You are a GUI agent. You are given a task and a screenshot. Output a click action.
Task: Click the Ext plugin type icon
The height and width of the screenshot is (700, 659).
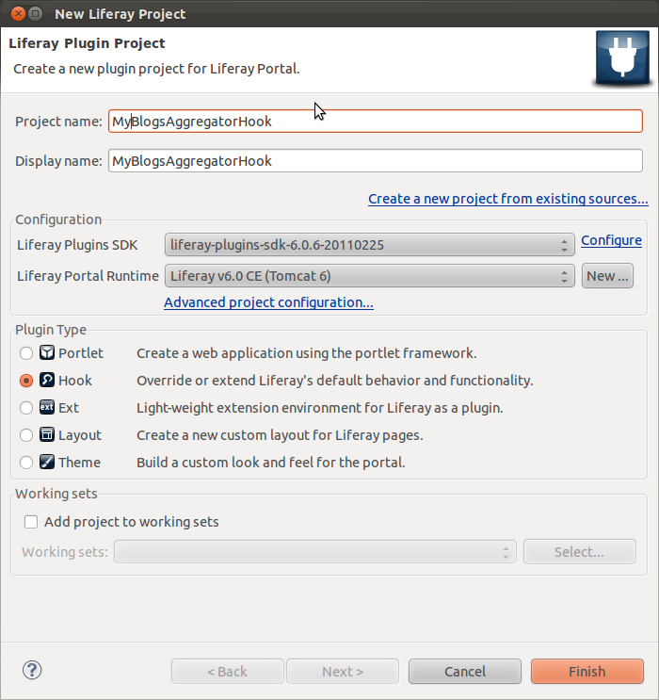(x=48, y=408)
